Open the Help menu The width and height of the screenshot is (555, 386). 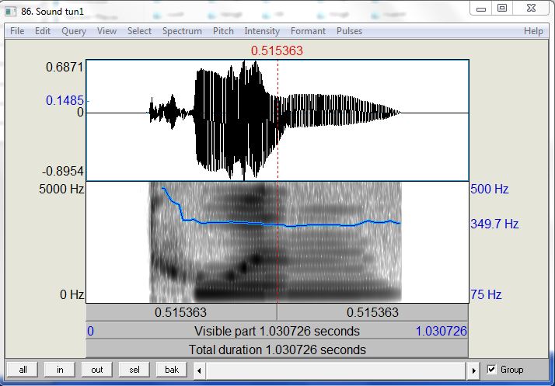click(533, 31)
